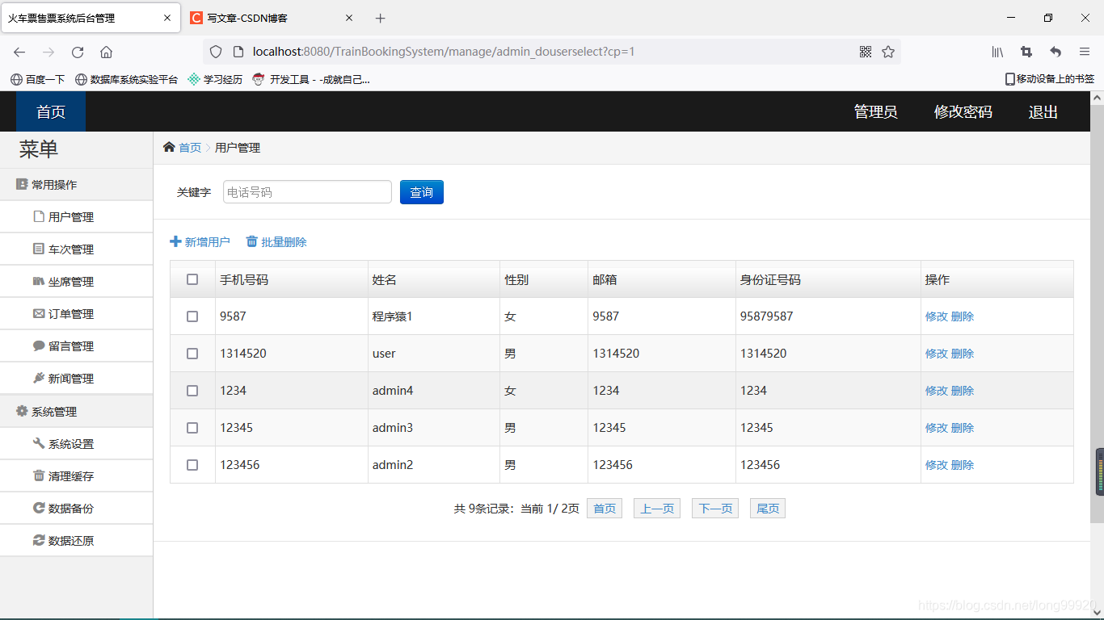
Task: Open the browser hamburger menu
Action: tap(1085, 52)
